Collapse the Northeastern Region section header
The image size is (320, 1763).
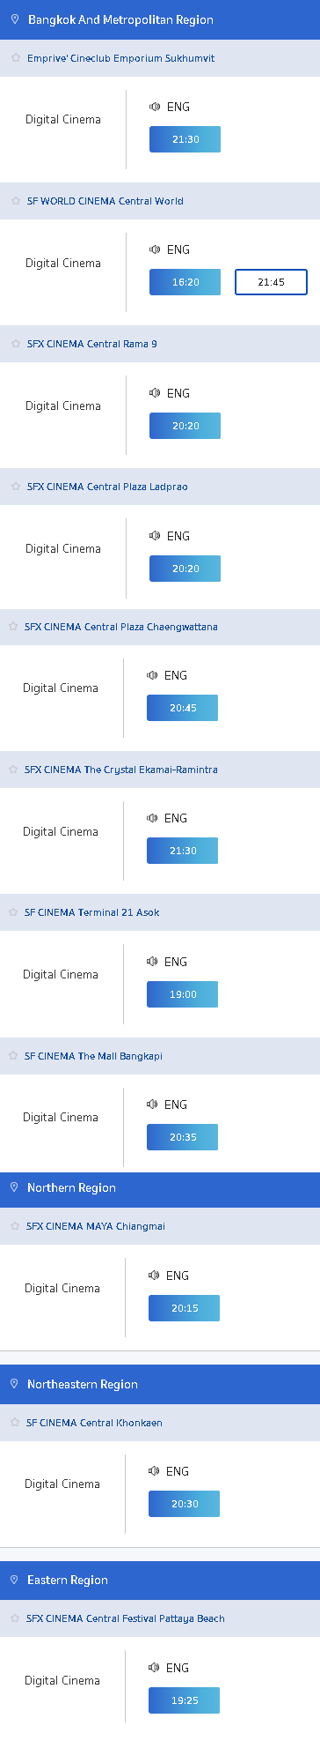160,1384
